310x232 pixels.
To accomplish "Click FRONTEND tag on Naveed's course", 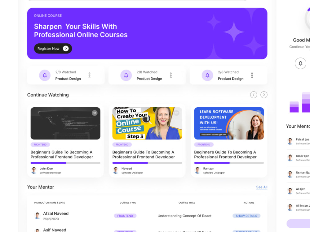I will (x=122, y=144).
